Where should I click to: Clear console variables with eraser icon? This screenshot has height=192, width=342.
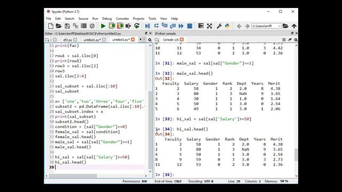tap(290, 39)
